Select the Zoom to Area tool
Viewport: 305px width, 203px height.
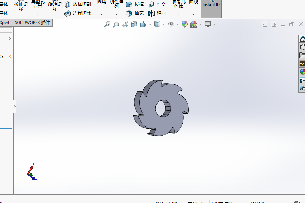[x=116, y=24]
